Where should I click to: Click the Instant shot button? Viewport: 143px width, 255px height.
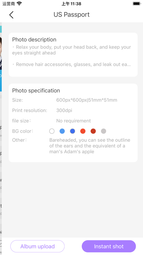click(109, 246)
